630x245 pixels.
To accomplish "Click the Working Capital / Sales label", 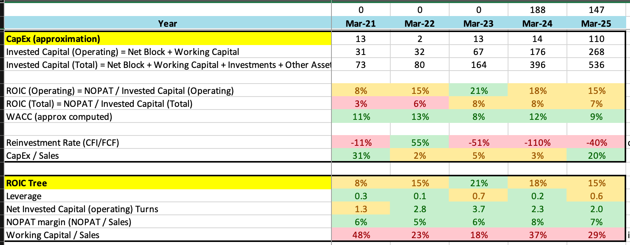I will coord(167,235).
